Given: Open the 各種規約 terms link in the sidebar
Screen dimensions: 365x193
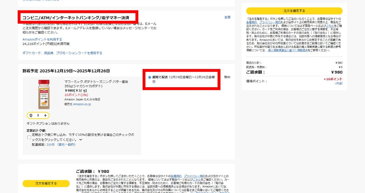Looking at the screenshot, I should pyautogui.click(x=251, y=21).
